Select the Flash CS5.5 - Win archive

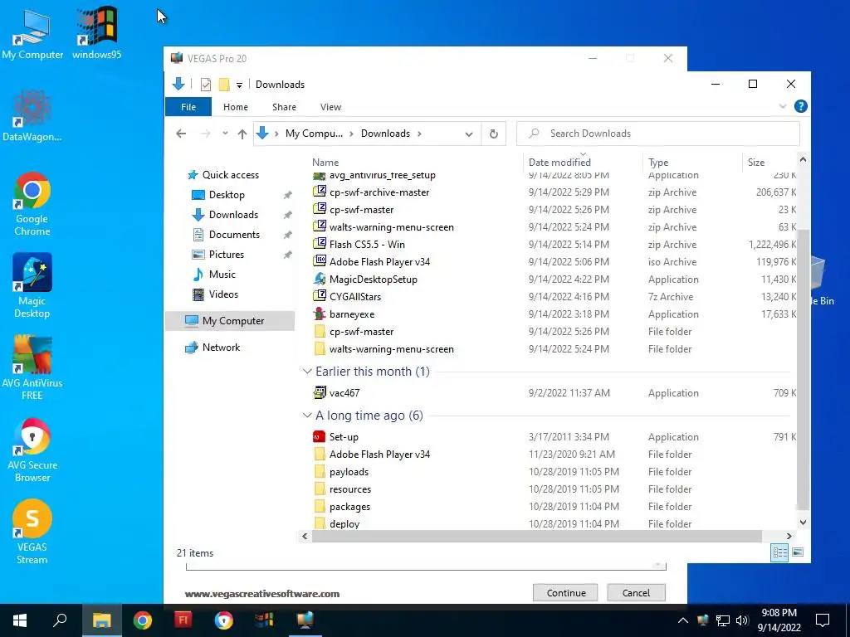pos(367,245)
